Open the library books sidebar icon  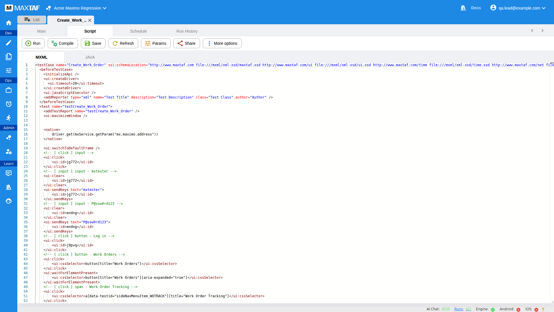click(x=9, y=187)
